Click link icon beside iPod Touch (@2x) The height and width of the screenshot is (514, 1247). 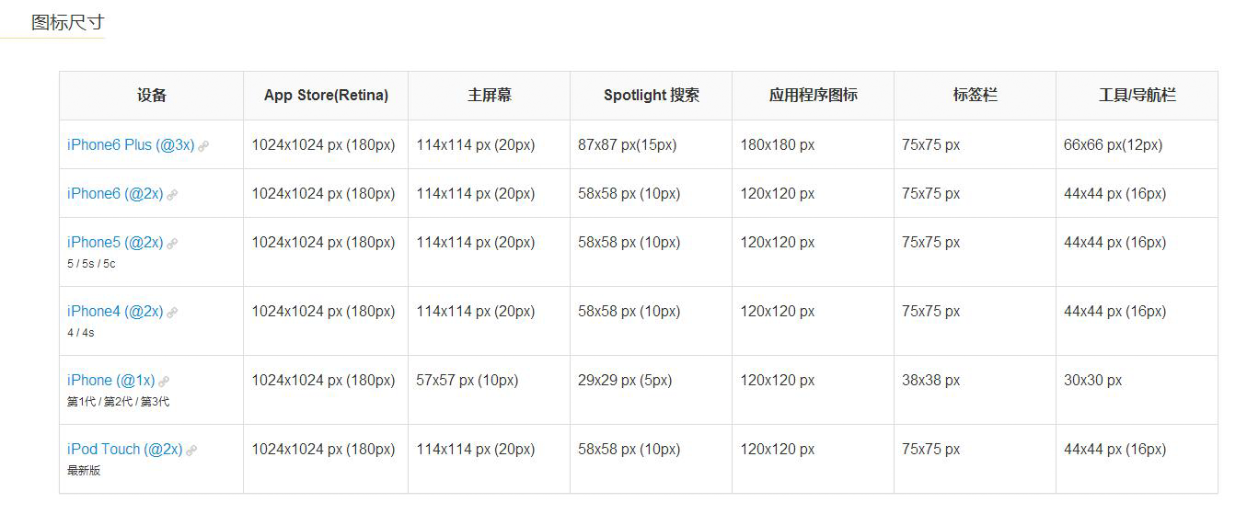click(191, 451)
